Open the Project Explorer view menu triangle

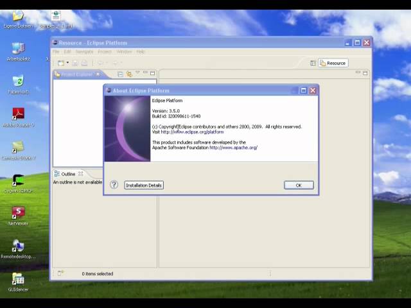pos(137,72)
